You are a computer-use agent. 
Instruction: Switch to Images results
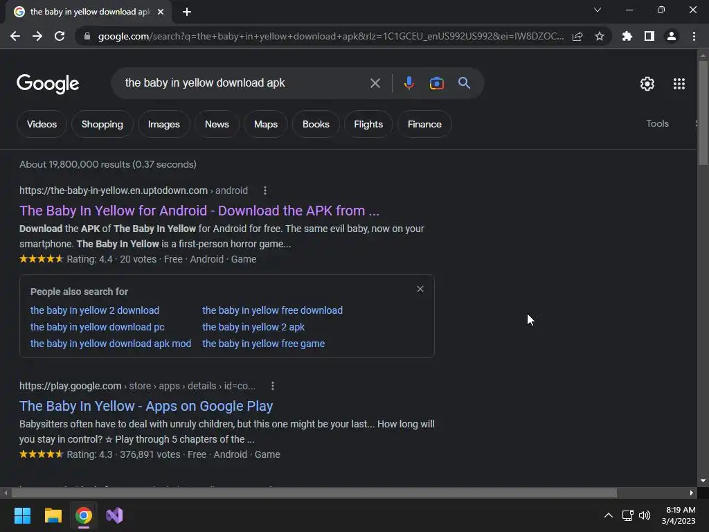click(163, 124)
